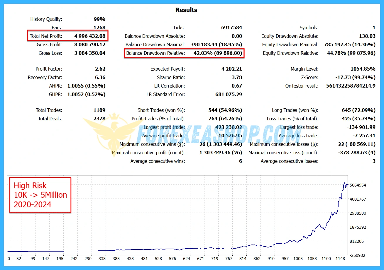Click the Results heading
The height and width of the screenshot is (270, 384).
pyautogui.click(x=186, y=10)
